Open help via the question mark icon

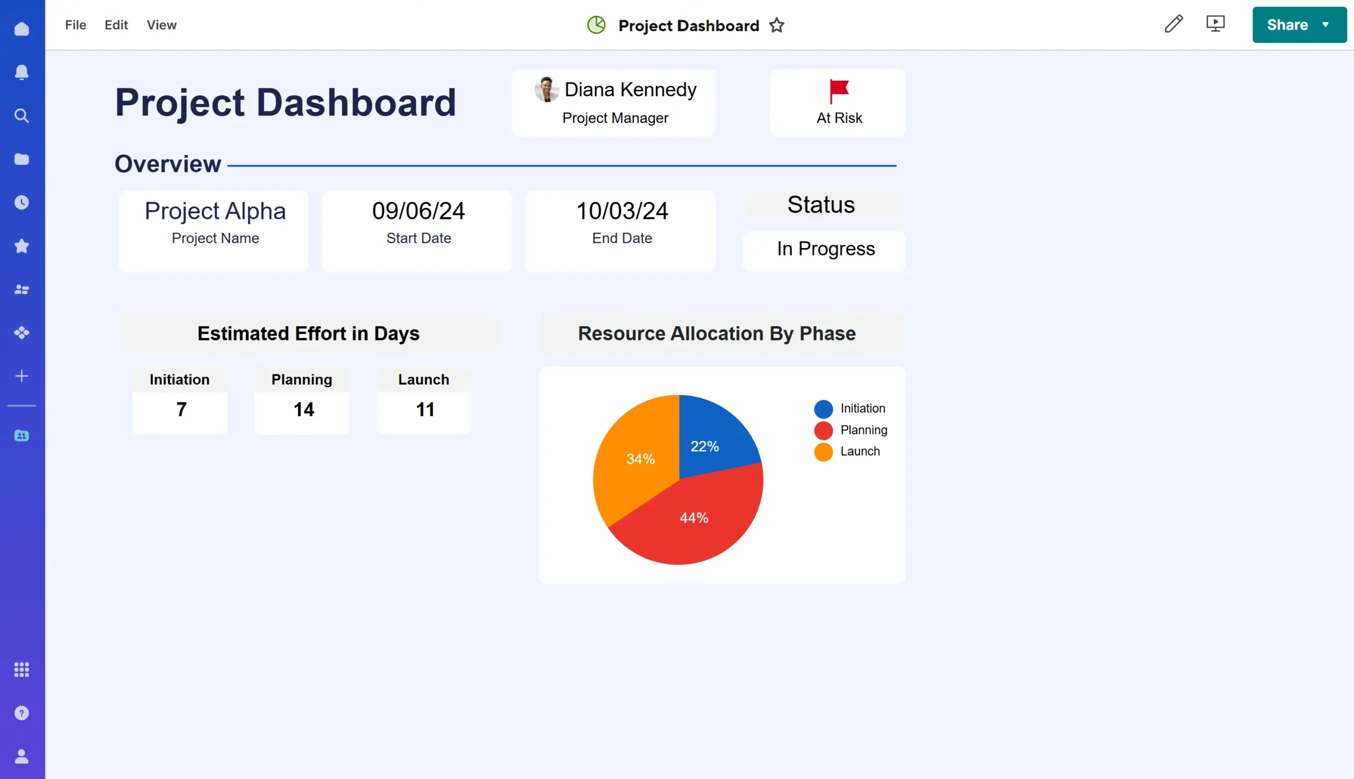(x=21, y=713)
